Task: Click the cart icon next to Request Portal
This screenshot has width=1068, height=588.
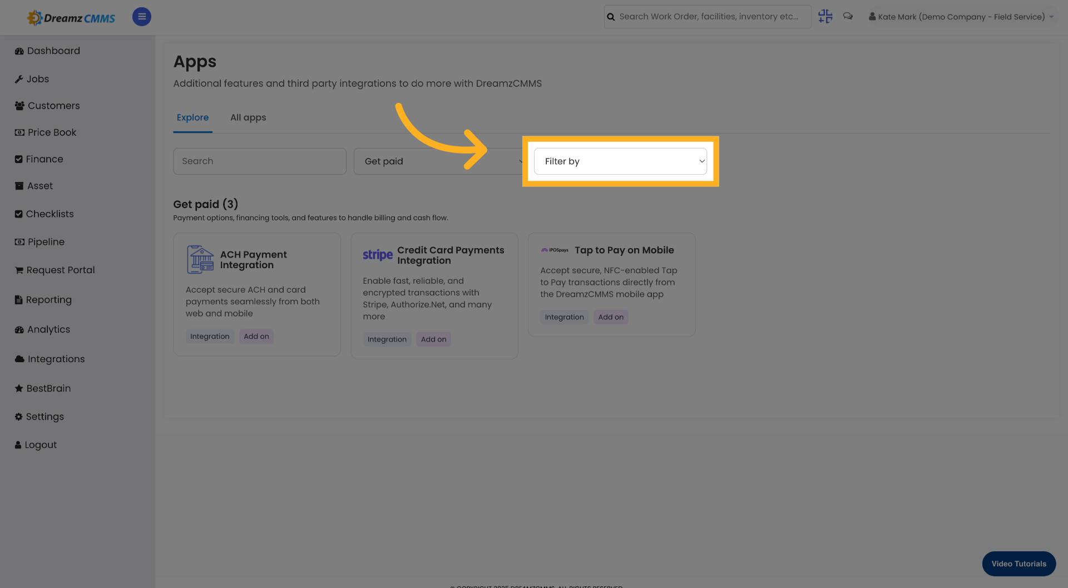Action: point(18,270)
